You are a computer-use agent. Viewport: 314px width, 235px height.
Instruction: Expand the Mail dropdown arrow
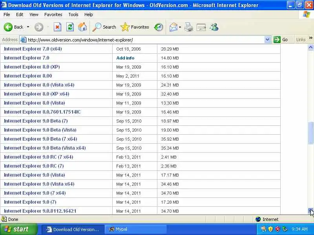pos(180,27)
